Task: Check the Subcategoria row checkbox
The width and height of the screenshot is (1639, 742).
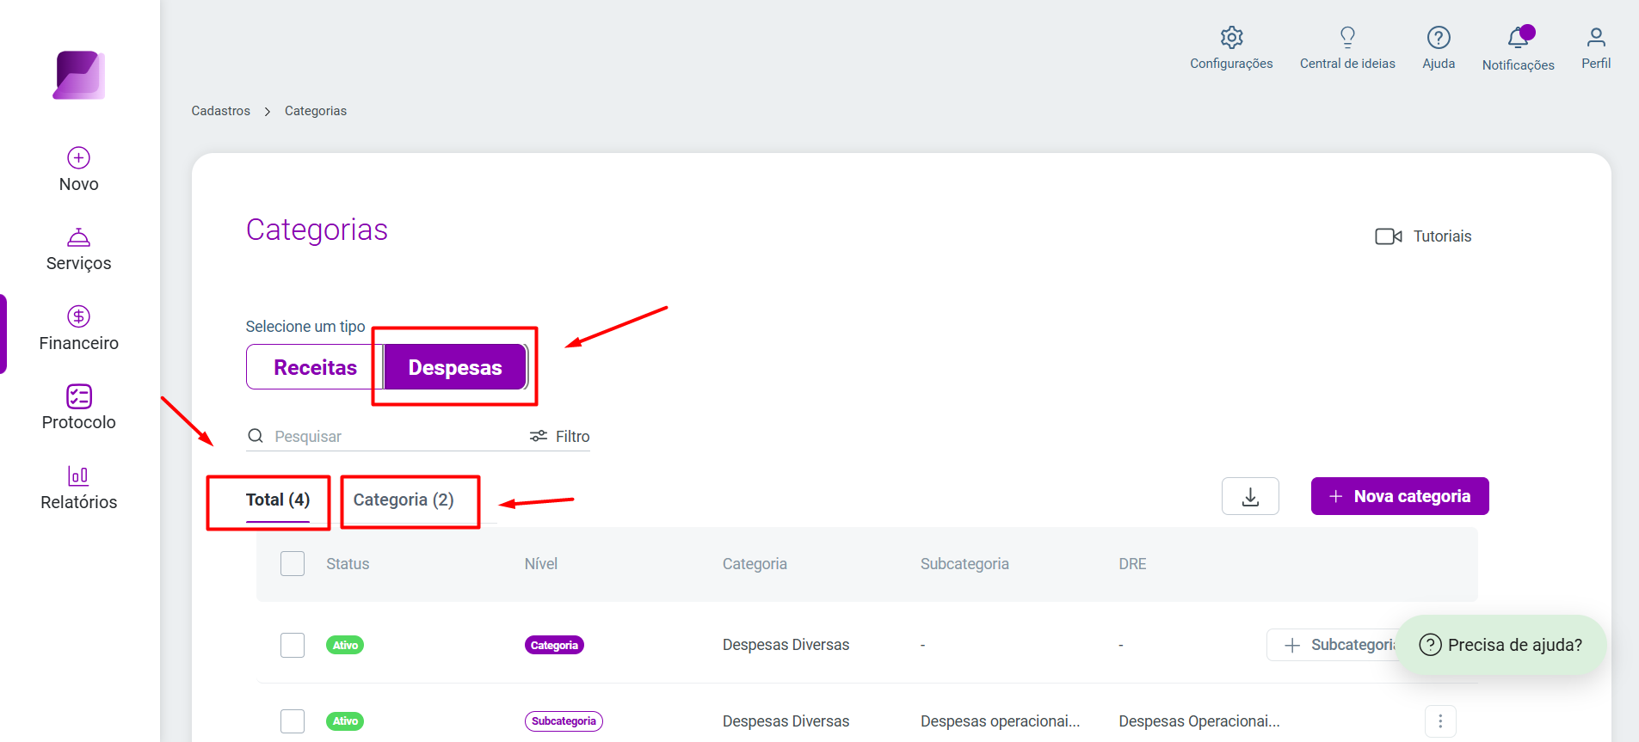Action: tap(293, 721)
